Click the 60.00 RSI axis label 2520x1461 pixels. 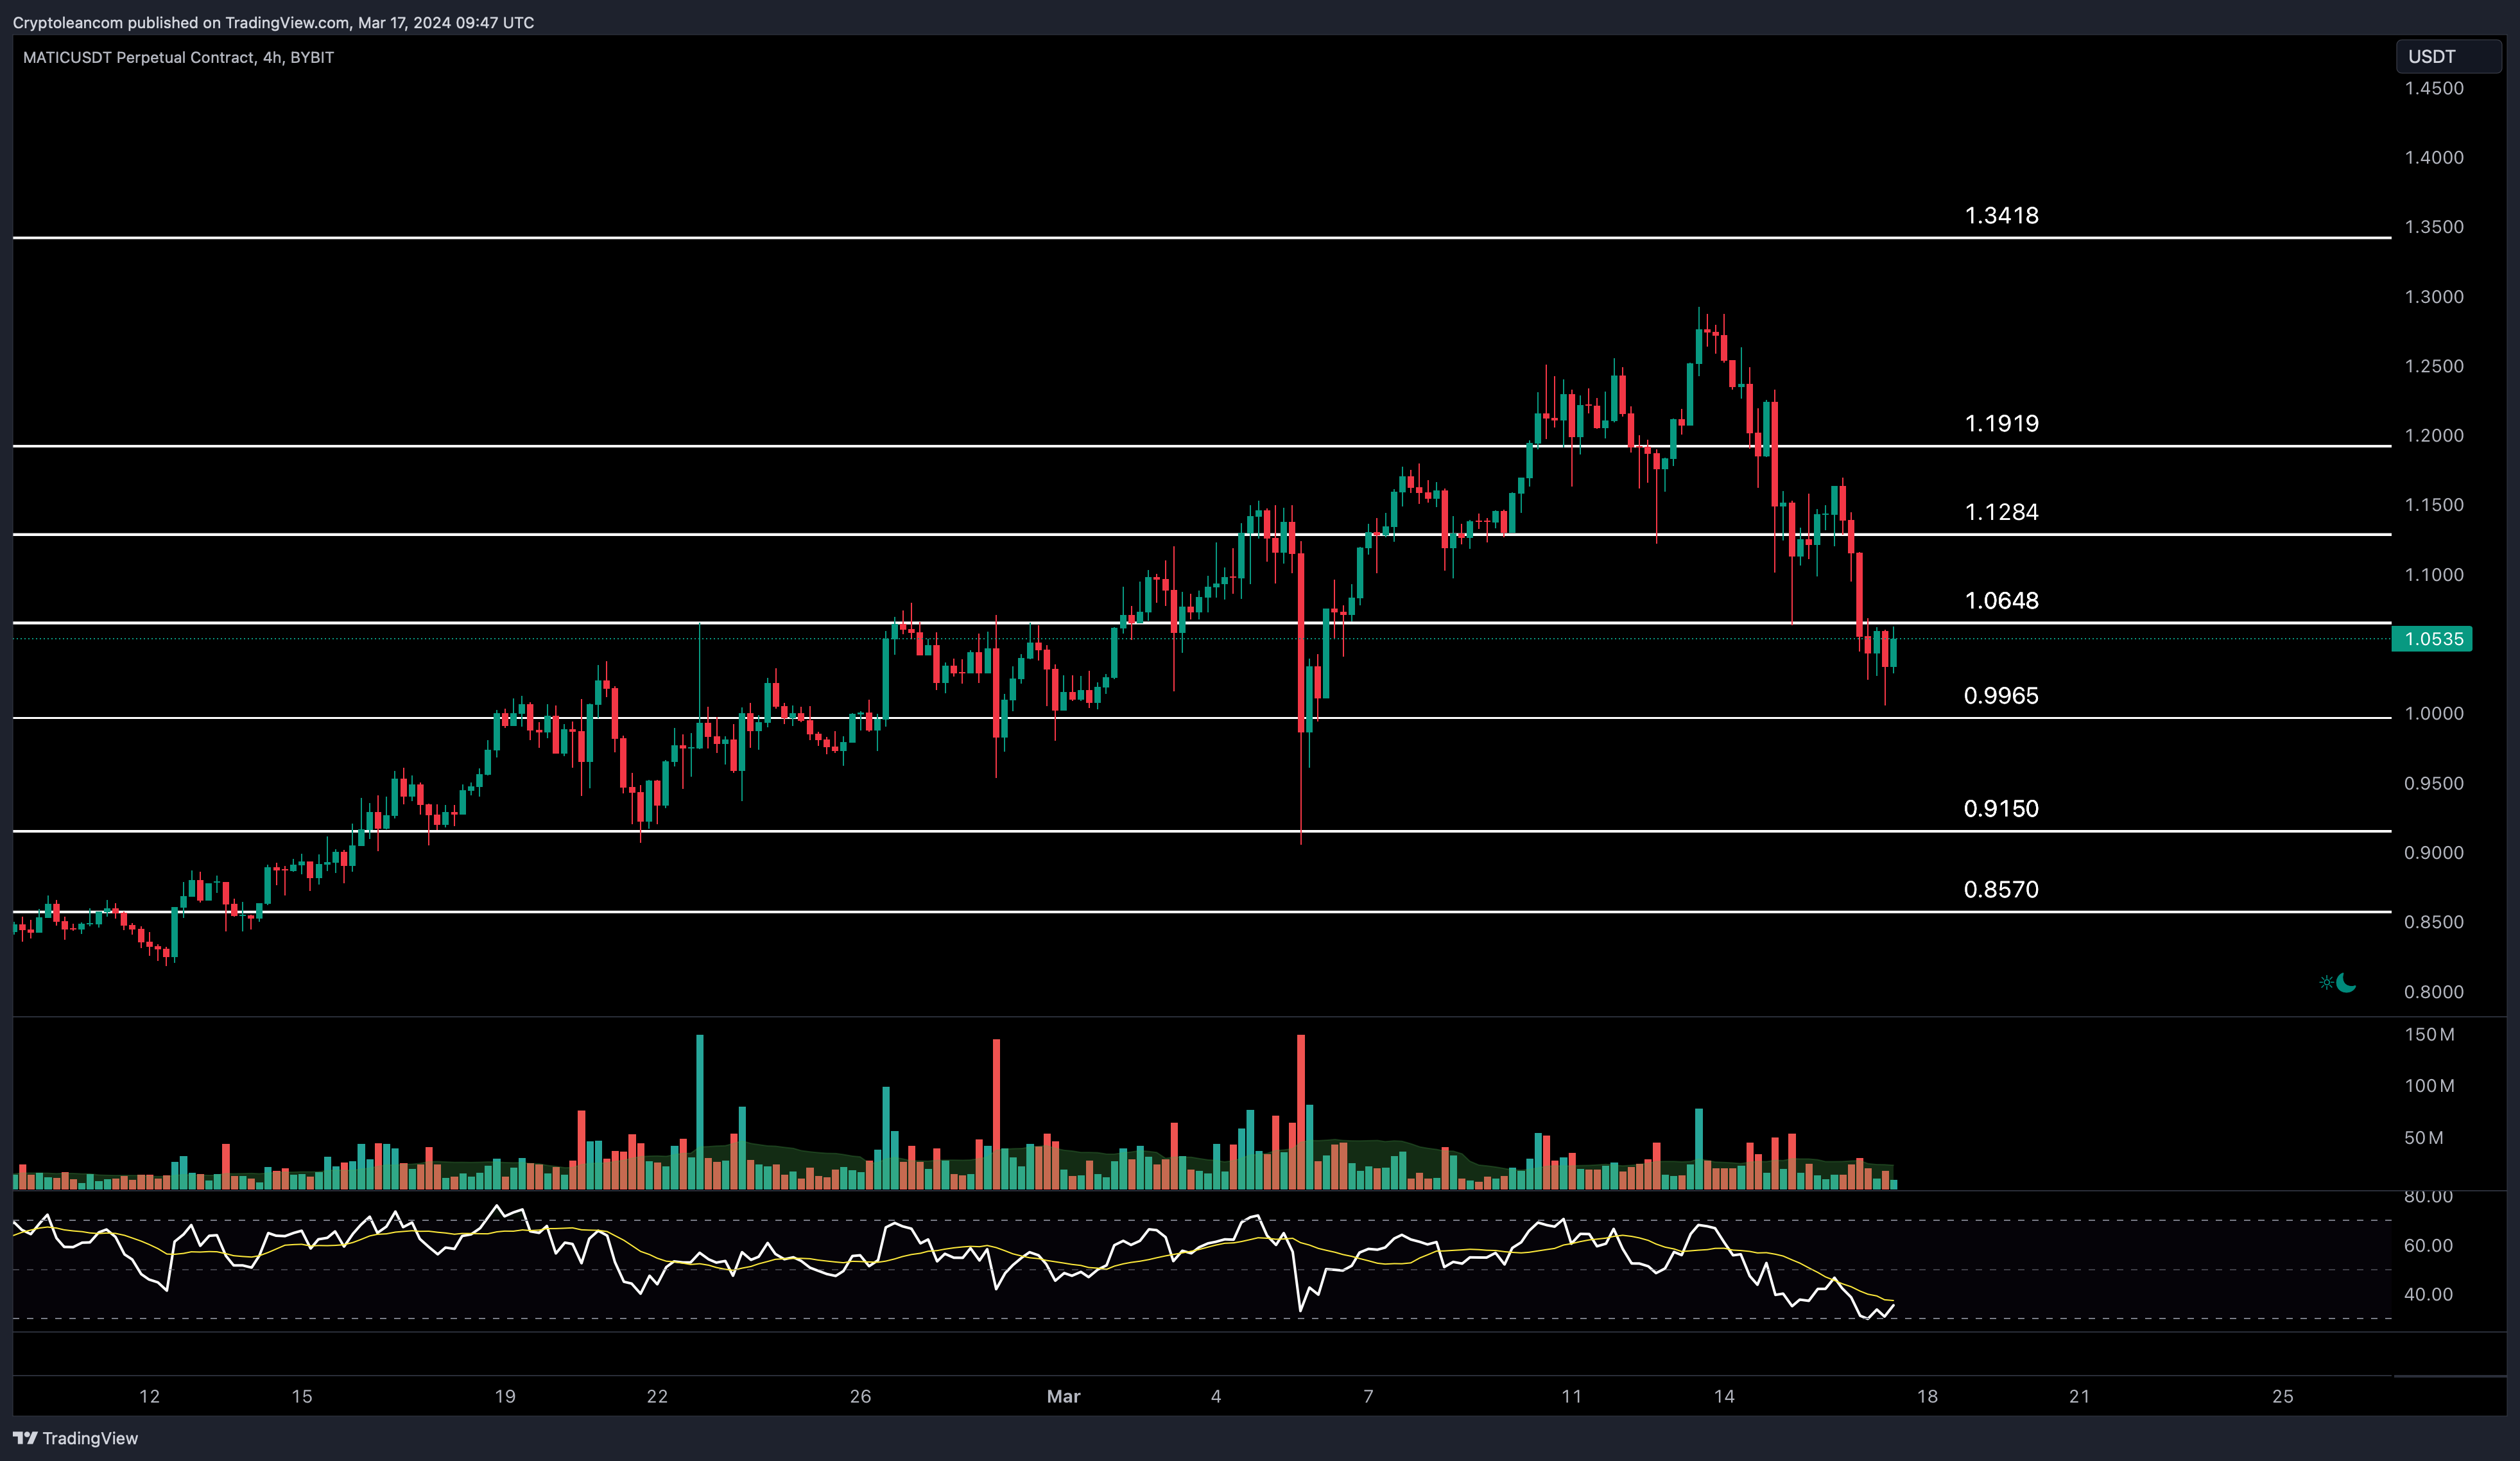point(2428,1245)
